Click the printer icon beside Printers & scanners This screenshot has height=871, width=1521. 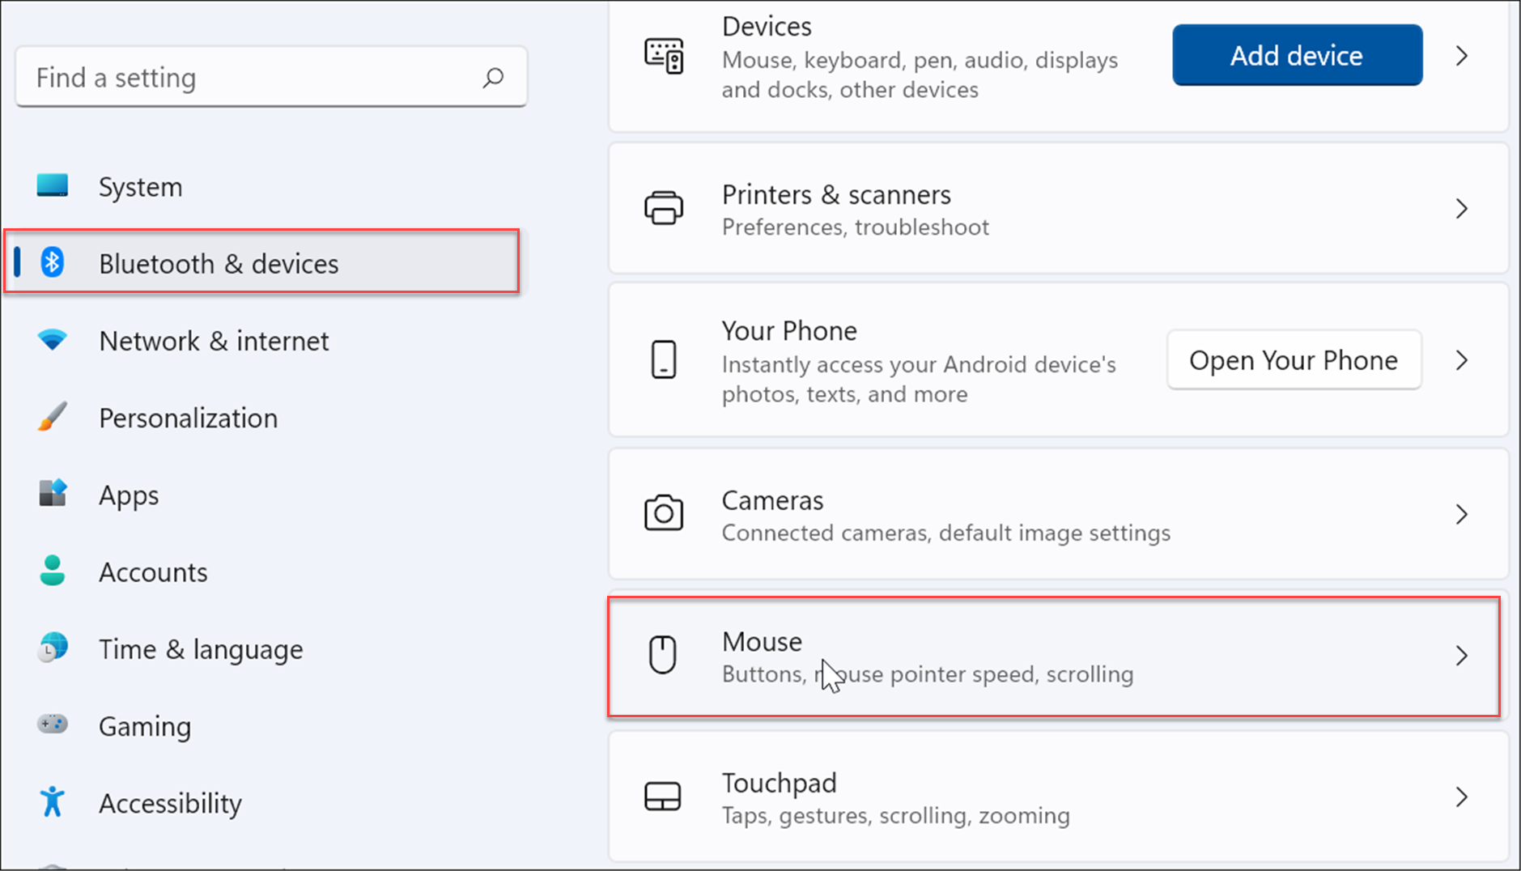664,208
